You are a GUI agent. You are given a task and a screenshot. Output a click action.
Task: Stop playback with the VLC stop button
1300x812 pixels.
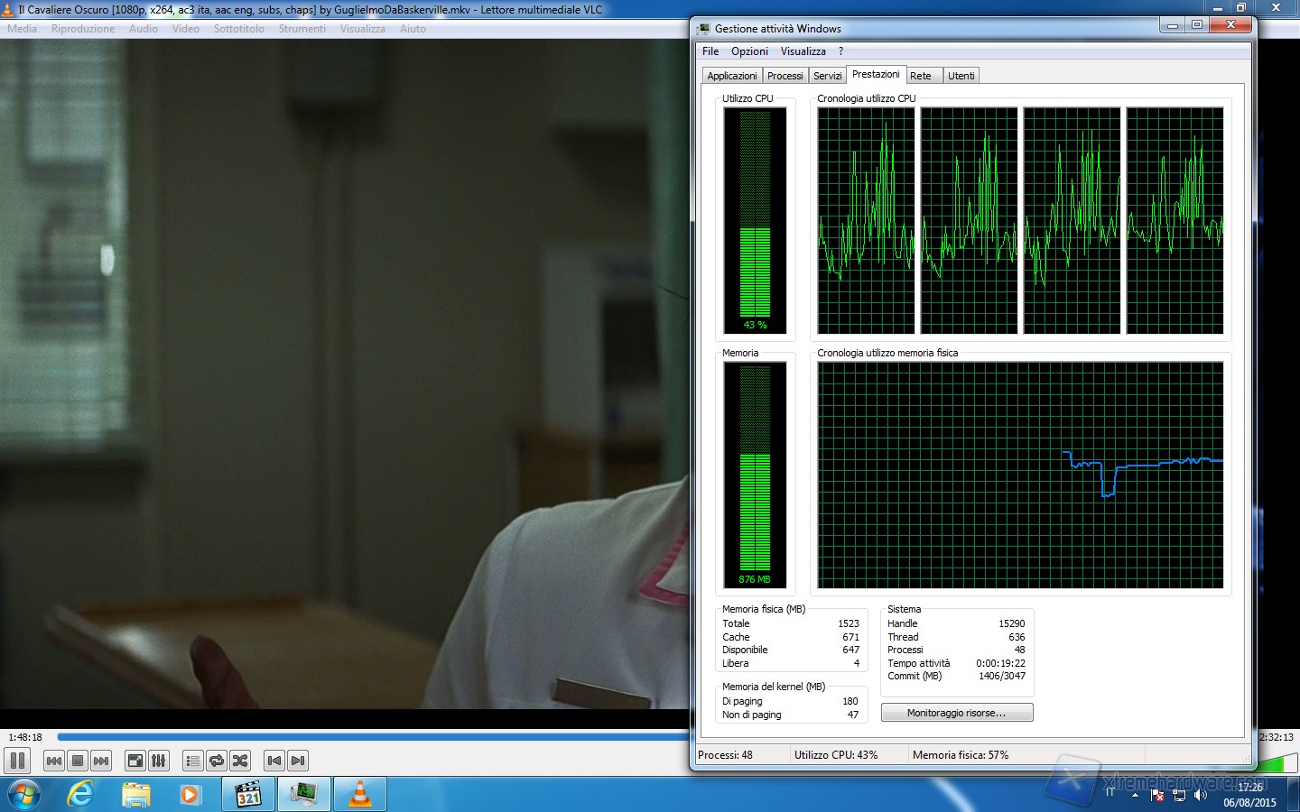(78, 761)
